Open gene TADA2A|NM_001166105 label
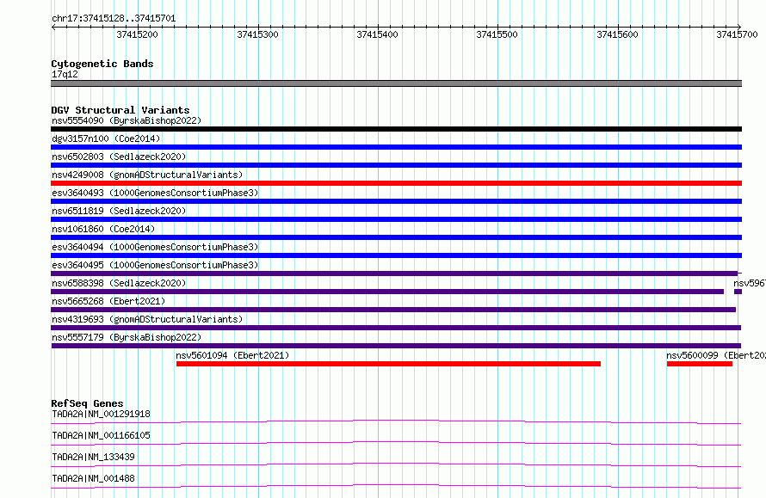Image resolution: width=766 pixels, height=498 pixels. coord(101,435)
